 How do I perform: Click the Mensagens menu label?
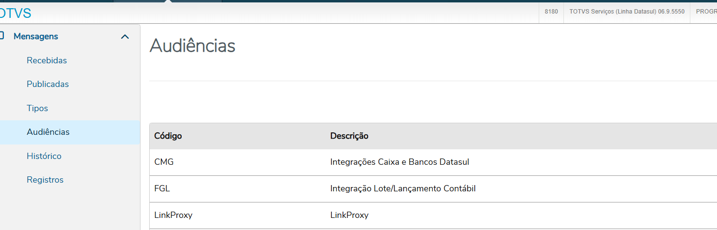click(36, 36)
